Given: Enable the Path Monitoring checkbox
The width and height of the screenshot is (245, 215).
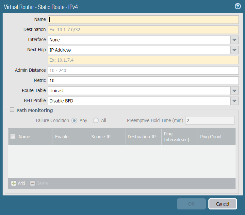Looking at the screenshot, I should point(12,110).
